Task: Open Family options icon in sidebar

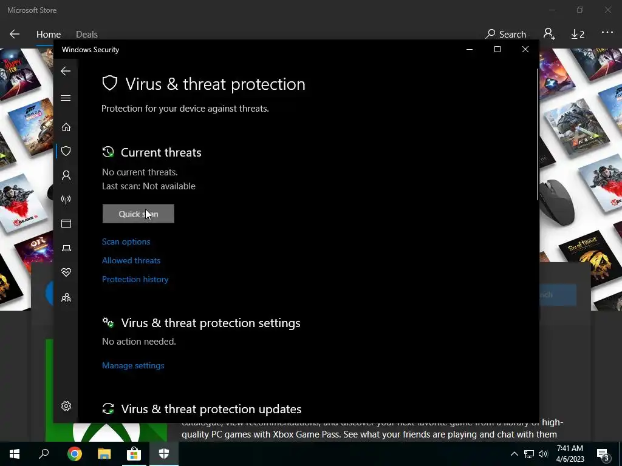Action: coord(66,297)
